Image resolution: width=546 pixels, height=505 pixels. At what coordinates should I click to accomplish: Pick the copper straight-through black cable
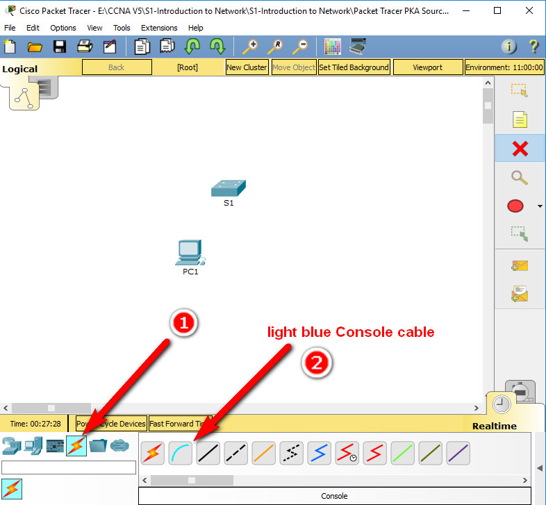click(x=208, y=454)
